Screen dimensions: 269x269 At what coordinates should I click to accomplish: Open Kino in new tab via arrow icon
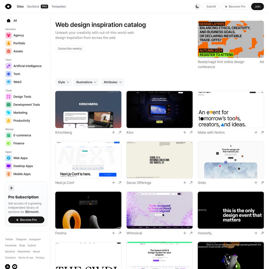(191, 132)
